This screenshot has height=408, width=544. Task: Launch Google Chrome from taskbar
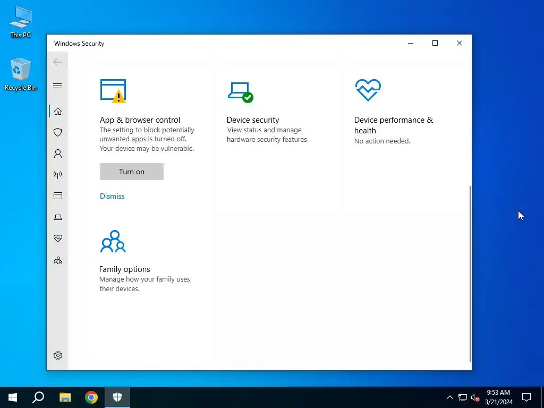pyautogui.click(x=91, y=397)
